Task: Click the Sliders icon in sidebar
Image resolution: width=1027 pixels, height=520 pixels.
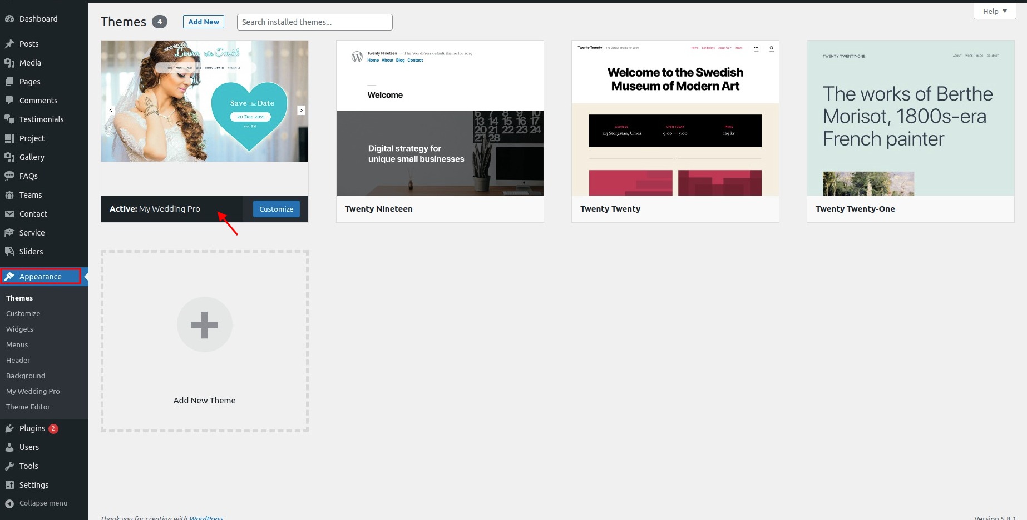Action: coord(9,252)
